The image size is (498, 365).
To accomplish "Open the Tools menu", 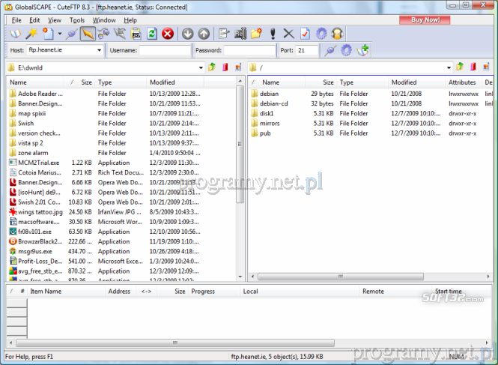I will pos(77,19).
